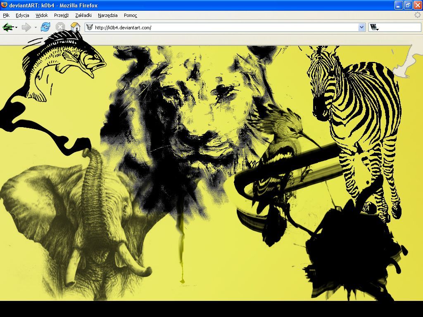Open the Pomoc menu

[130, 15]
